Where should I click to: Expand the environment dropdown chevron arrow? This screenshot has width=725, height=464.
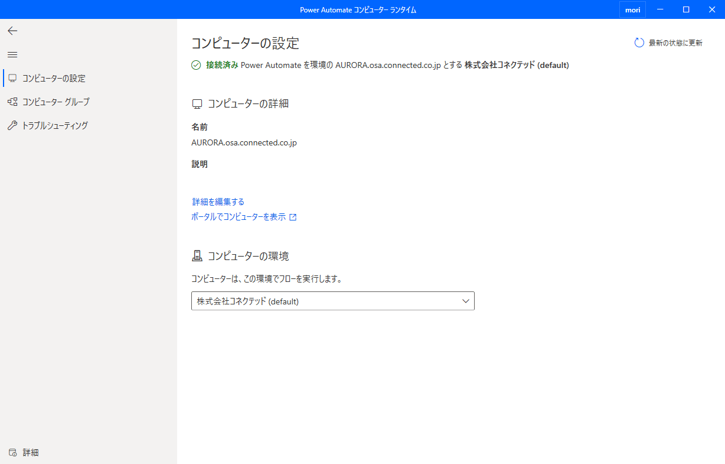point(466,301)
